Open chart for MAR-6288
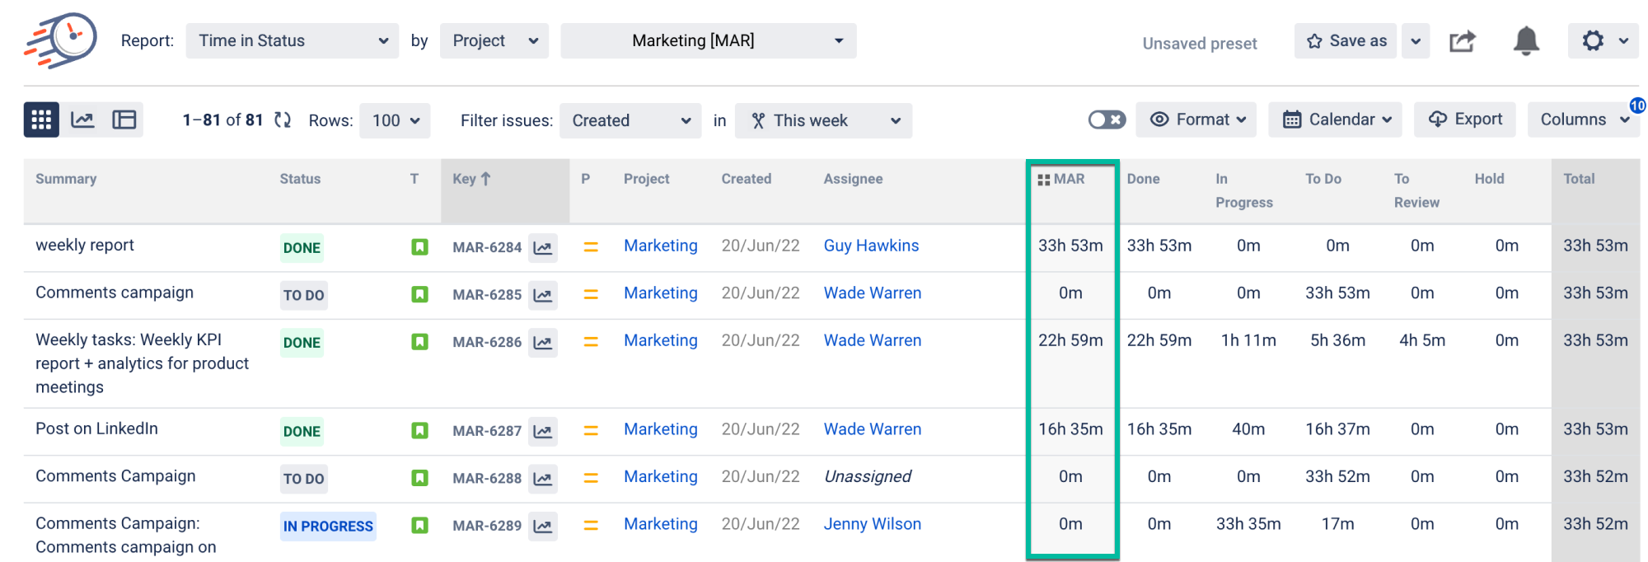Viewport: 1648px width, 562px height. coord(543,478)
